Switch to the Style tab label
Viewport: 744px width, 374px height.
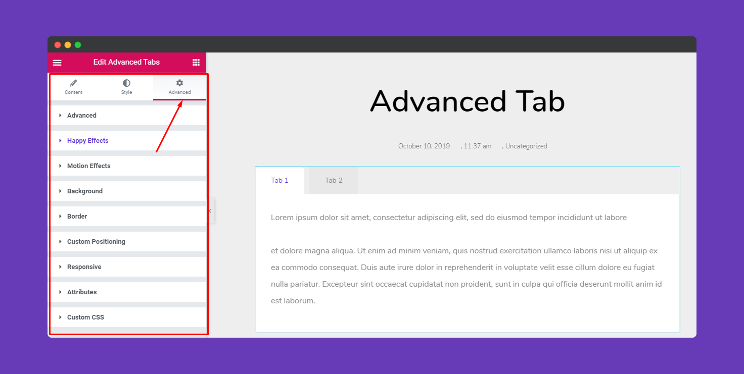point(126,92)
